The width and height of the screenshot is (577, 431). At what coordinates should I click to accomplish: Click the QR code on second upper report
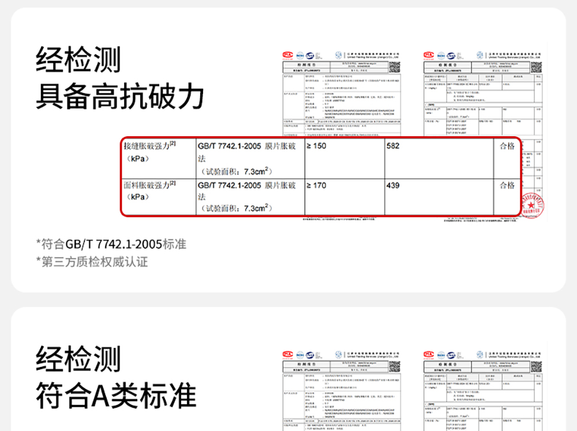pyautogui.click(x=536, y=68)
